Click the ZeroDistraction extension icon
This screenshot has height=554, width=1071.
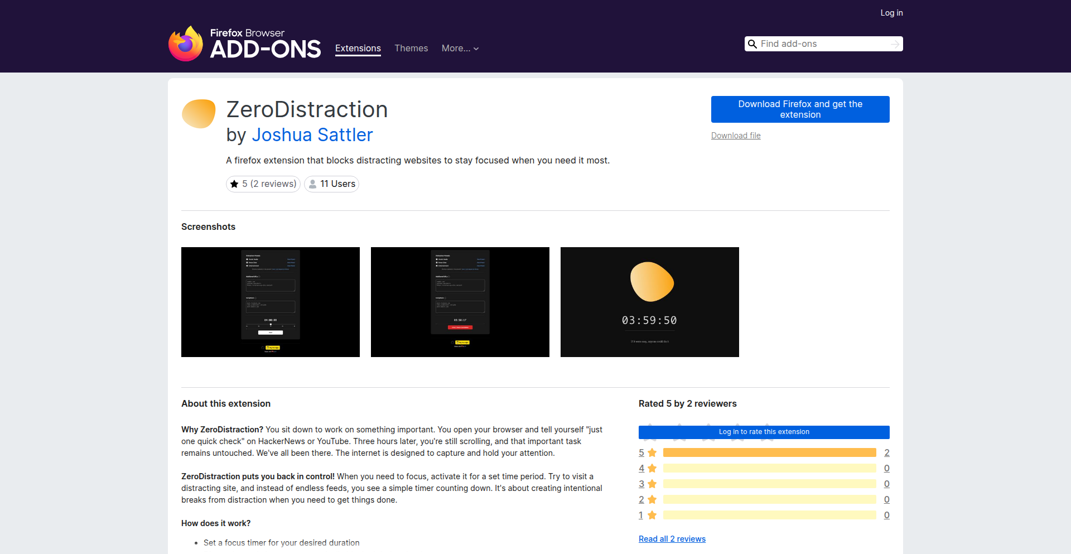coord(199,114)
